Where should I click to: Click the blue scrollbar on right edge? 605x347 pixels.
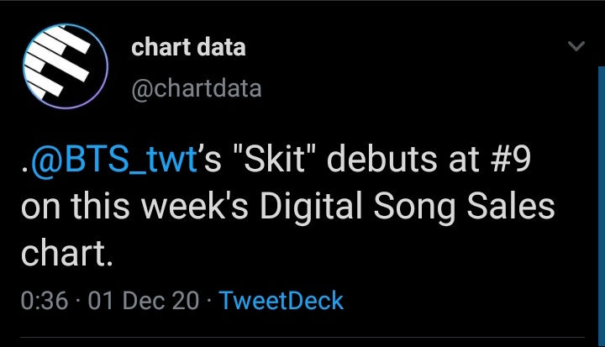(x=601, y=202)
